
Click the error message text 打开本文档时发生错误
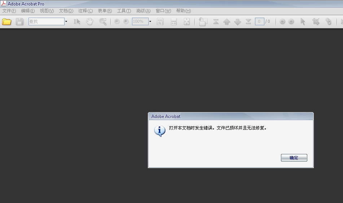[190, 128]
